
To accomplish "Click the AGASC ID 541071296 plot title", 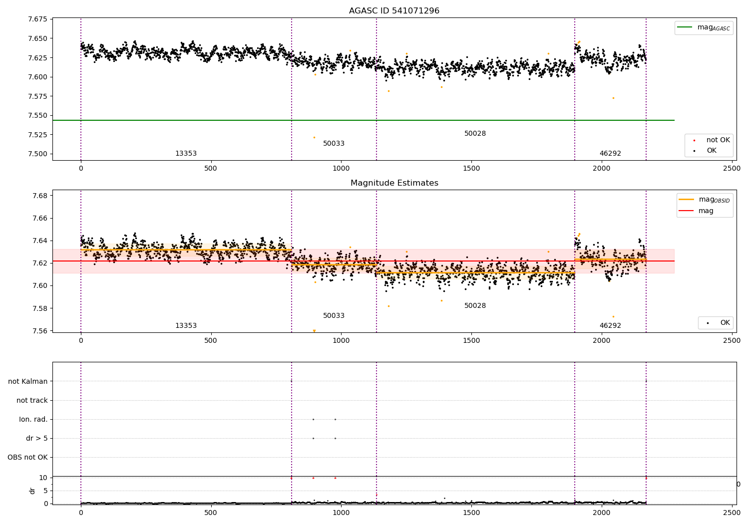I will coord(394,11).
